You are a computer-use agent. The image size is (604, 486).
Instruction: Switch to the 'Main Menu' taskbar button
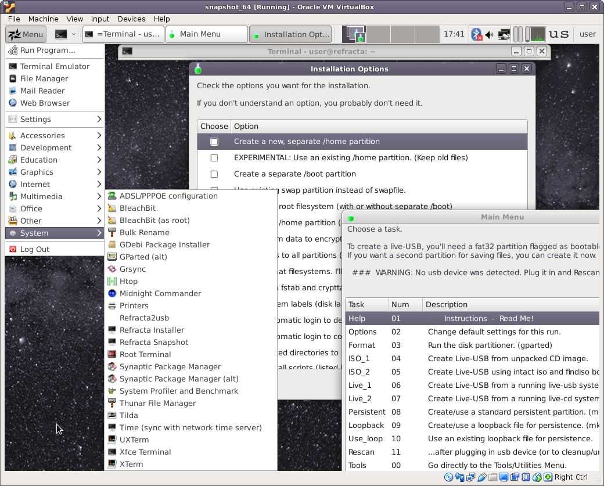[207, 34]
